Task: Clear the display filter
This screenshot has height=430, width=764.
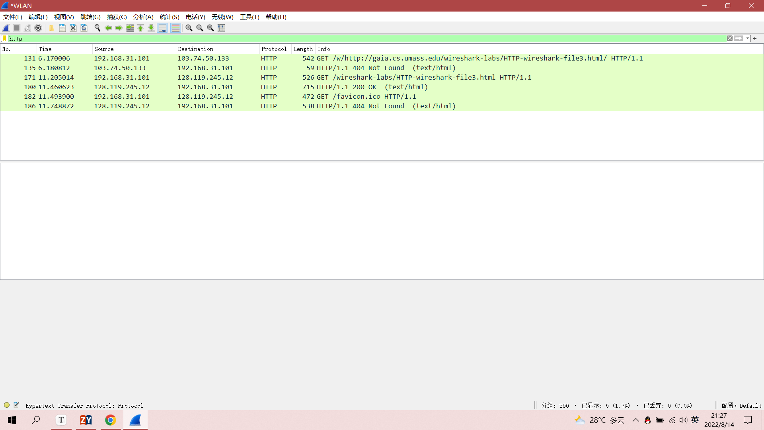Action: click(x=730, y=39)
